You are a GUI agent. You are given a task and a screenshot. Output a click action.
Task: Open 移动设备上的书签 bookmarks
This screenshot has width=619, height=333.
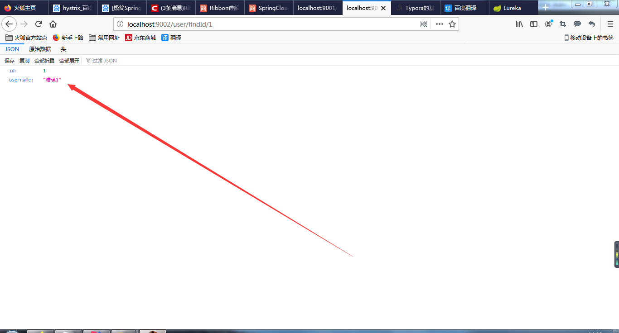(x=589, y=38)
